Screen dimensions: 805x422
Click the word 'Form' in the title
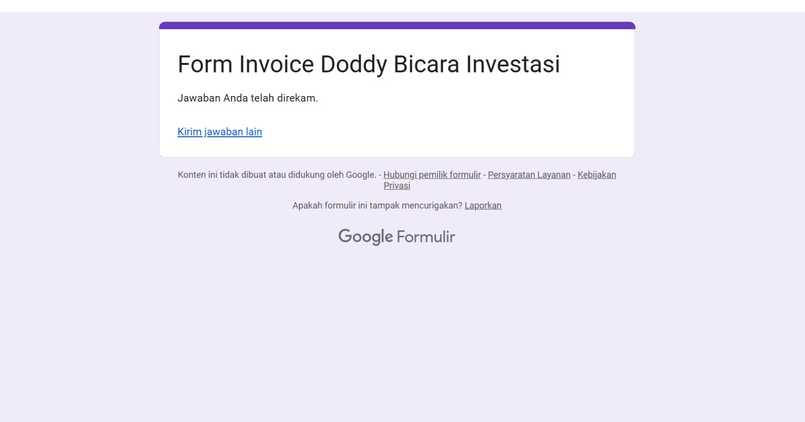pos(205,64)
